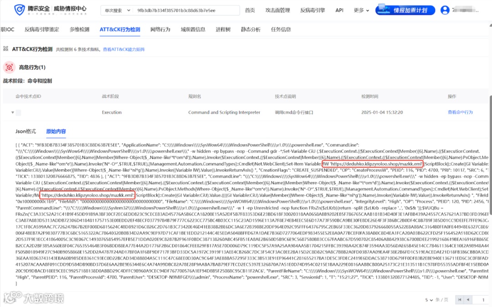
Task: Open the user avatar account icon
Action: 445,10
